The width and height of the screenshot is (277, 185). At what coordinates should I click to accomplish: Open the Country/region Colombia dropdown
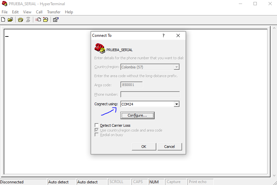click(177, 67)
